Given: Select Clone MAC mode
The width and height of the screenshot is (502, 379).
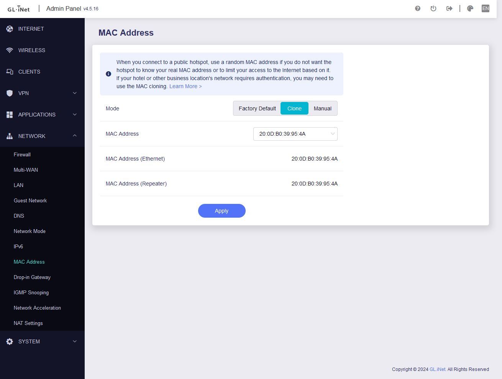Looking at the screenshot, I should click(x=294, y=108).
